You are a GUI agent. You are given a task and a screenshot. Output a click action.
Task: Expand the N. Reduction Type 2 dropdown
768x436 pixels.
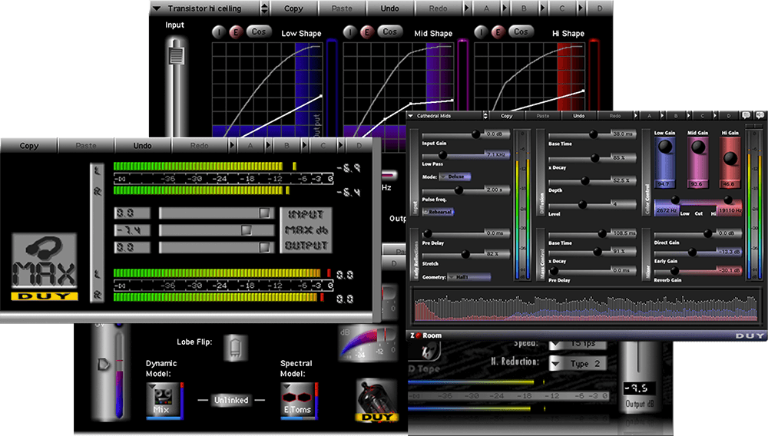coord(578,363)
